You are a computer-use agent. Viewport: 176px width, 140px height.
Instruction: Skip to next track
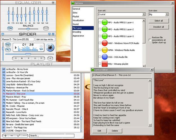point(41,58)
